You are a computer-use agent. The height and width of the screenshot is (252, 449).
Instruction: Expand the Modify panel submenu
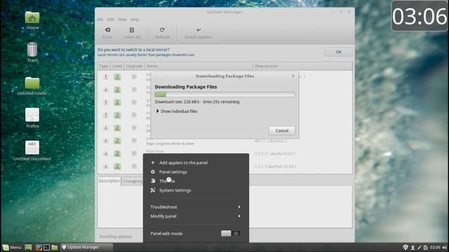(195, 216)
